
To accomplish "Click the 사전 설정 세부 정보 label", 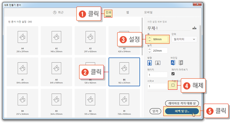I will pos(157,22).
